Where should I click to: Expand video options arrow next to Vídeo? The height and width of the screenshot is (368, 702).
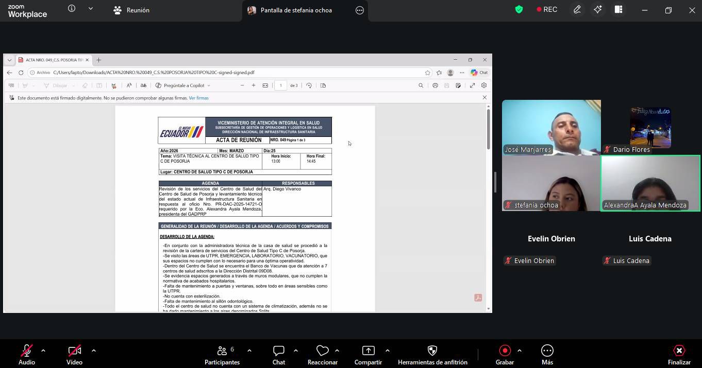tap(94, 351)
